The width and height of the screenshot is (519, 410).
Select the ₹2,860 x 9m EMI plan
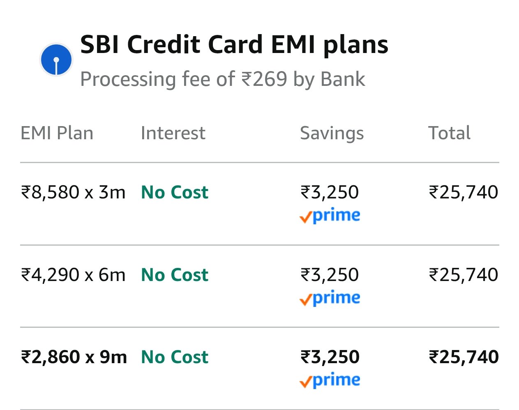click(74, 357)
